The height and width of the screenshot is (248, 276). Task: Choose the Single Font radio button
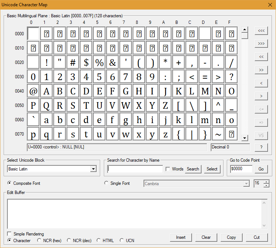pyautogui.click(x=106, y=183)
